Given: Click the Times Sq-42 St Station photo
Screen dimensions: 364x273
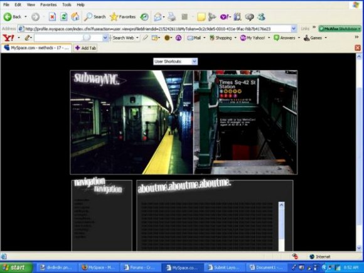Looking at the screenshot, I should pos(245,122).
